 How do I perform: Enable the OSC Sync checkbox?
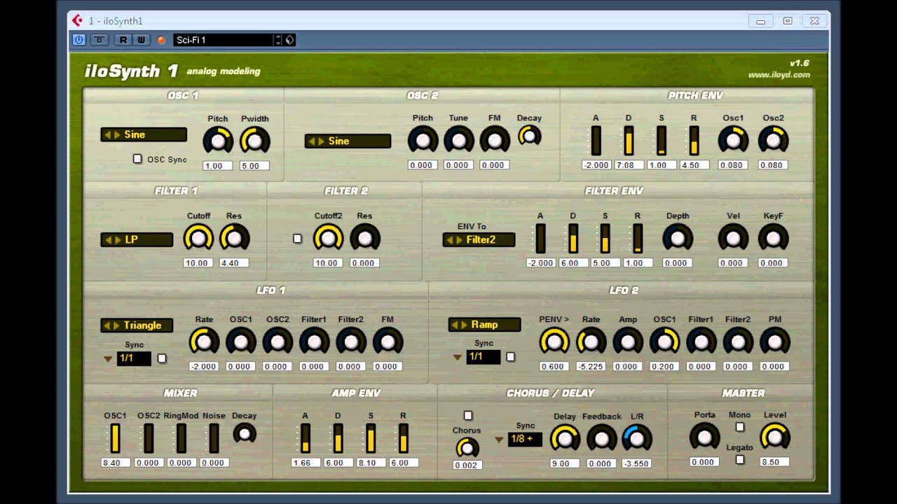coord(137,159)
